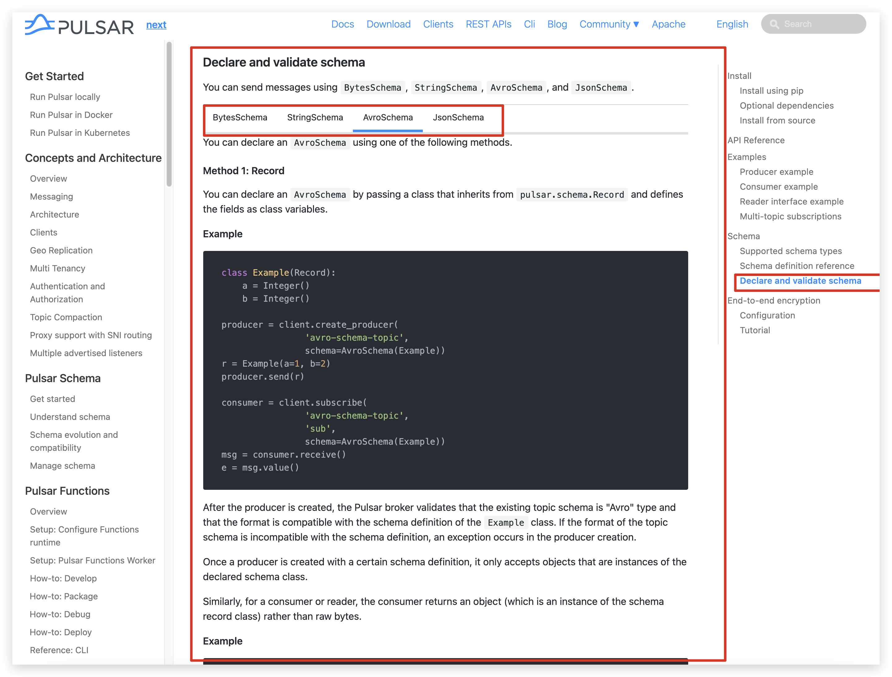The image size is (892, 677).
Task: Open Multiple advertised listeners link
Action: click(86, 353)
